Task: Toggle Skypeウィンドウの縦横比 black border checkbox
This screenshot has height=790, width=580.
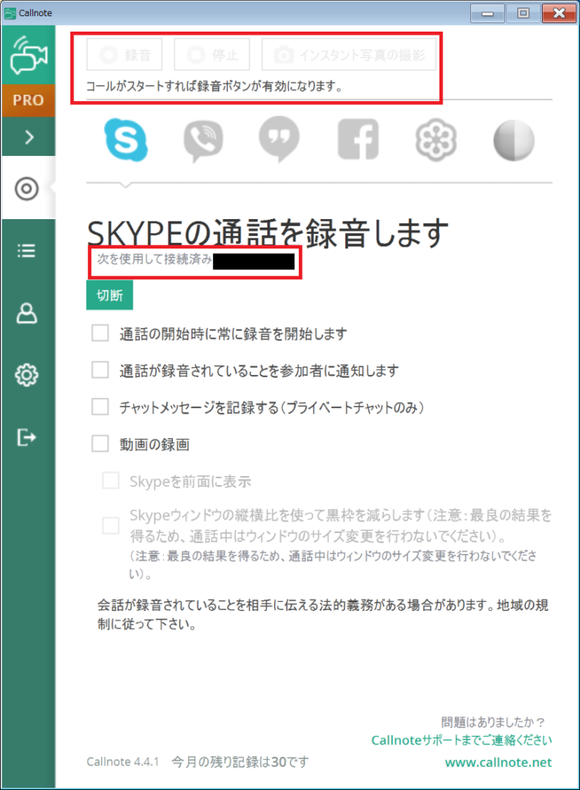Action: [110, 525]
